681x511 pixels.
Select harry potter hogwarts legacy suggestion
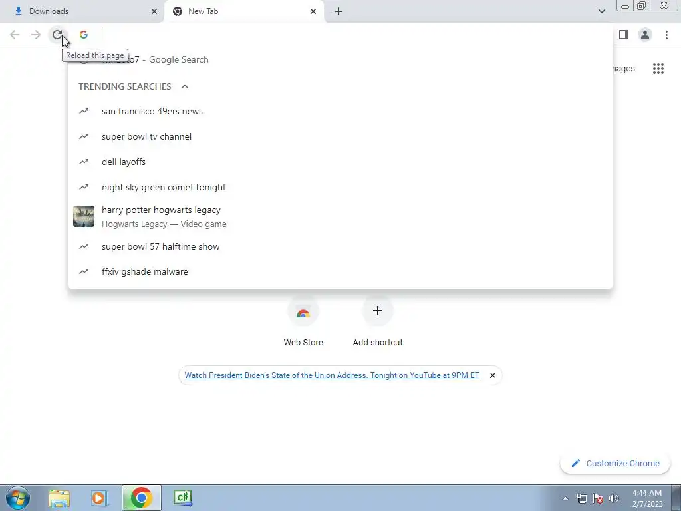340,216
